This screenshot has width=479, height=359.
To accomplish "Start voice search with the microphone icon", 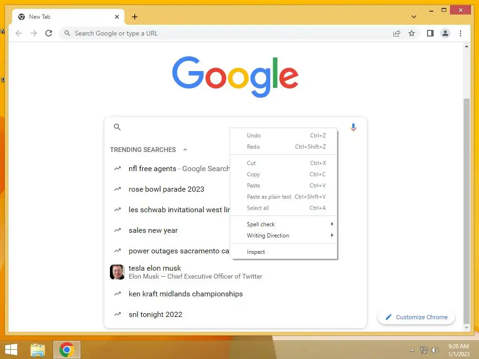I will [354, 127].
